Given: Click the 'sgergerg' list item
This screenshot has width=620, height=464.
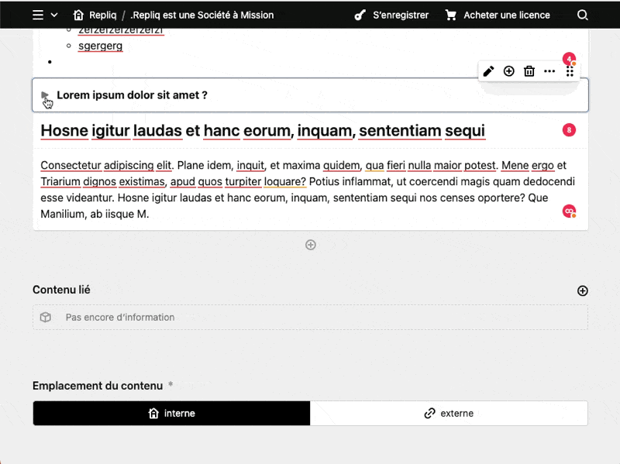Looking at the screenshot, I should [101, 46].
